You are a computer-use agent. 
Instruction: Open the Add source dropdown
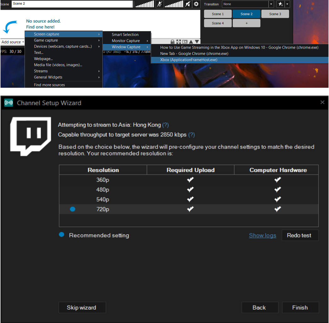point(12,42)
